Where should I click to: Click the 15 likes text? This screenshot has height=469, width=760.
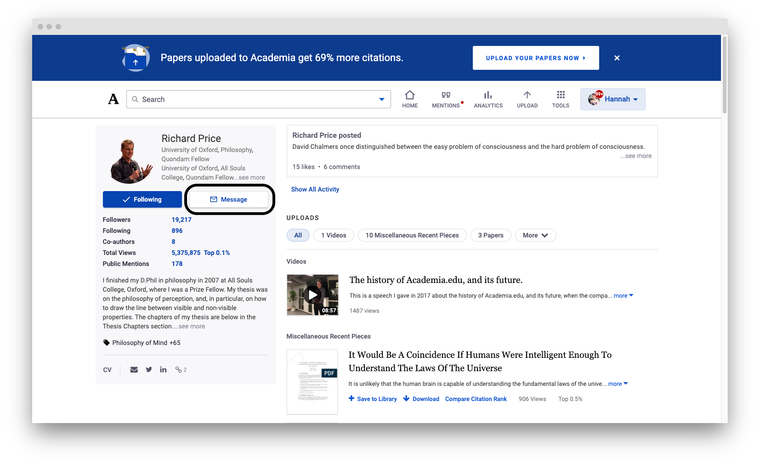304,167
